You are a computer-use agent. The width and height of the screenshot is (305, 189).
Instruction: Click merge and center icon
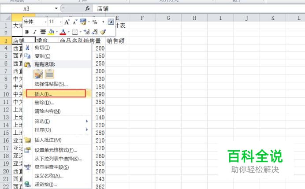point(111,22)
